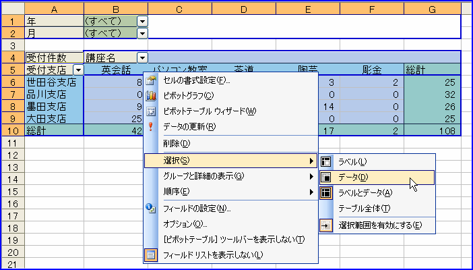Click the データ selection icon in submenu
Viewport: 473px width, 270px height.
(326, 178)
